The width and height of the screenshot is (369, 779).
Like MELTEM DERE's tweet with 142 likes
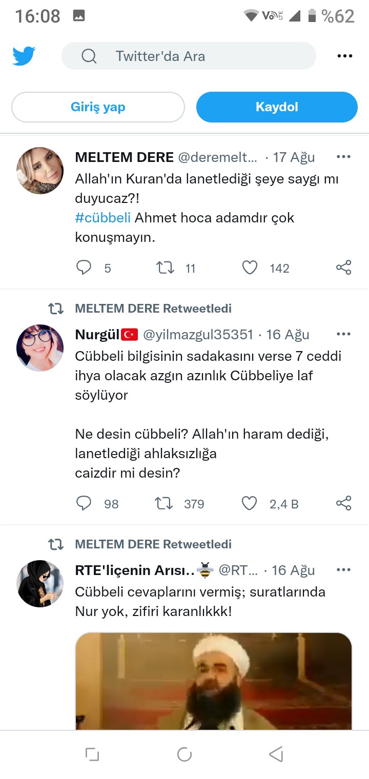point(250,268)
